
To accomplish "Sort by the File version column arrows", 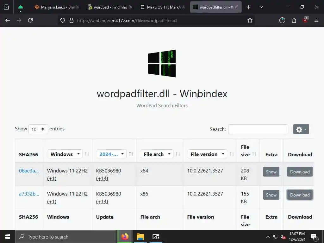I will pos(232,154).
